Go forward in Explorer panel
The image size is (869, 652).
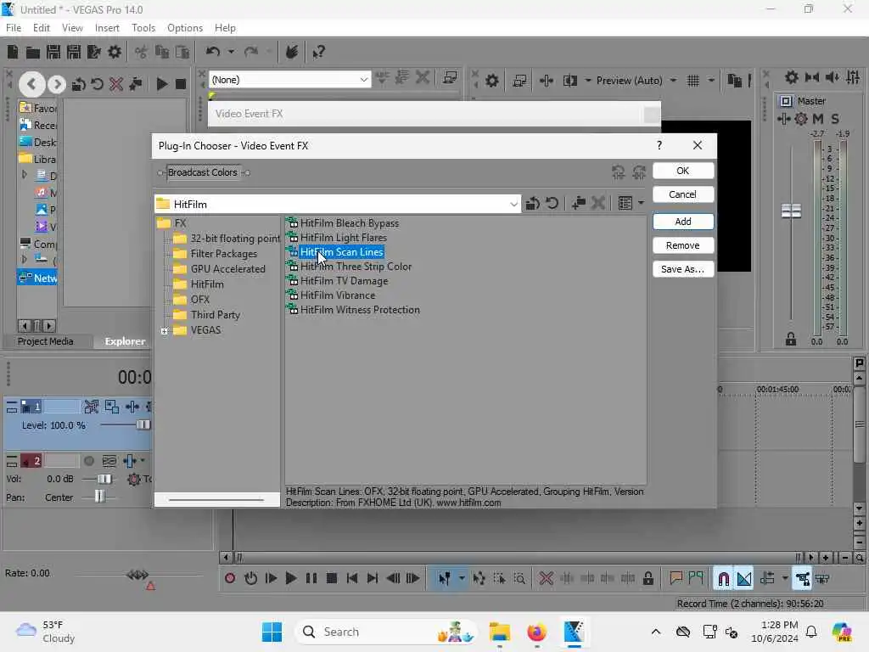[x=57, y=84]
